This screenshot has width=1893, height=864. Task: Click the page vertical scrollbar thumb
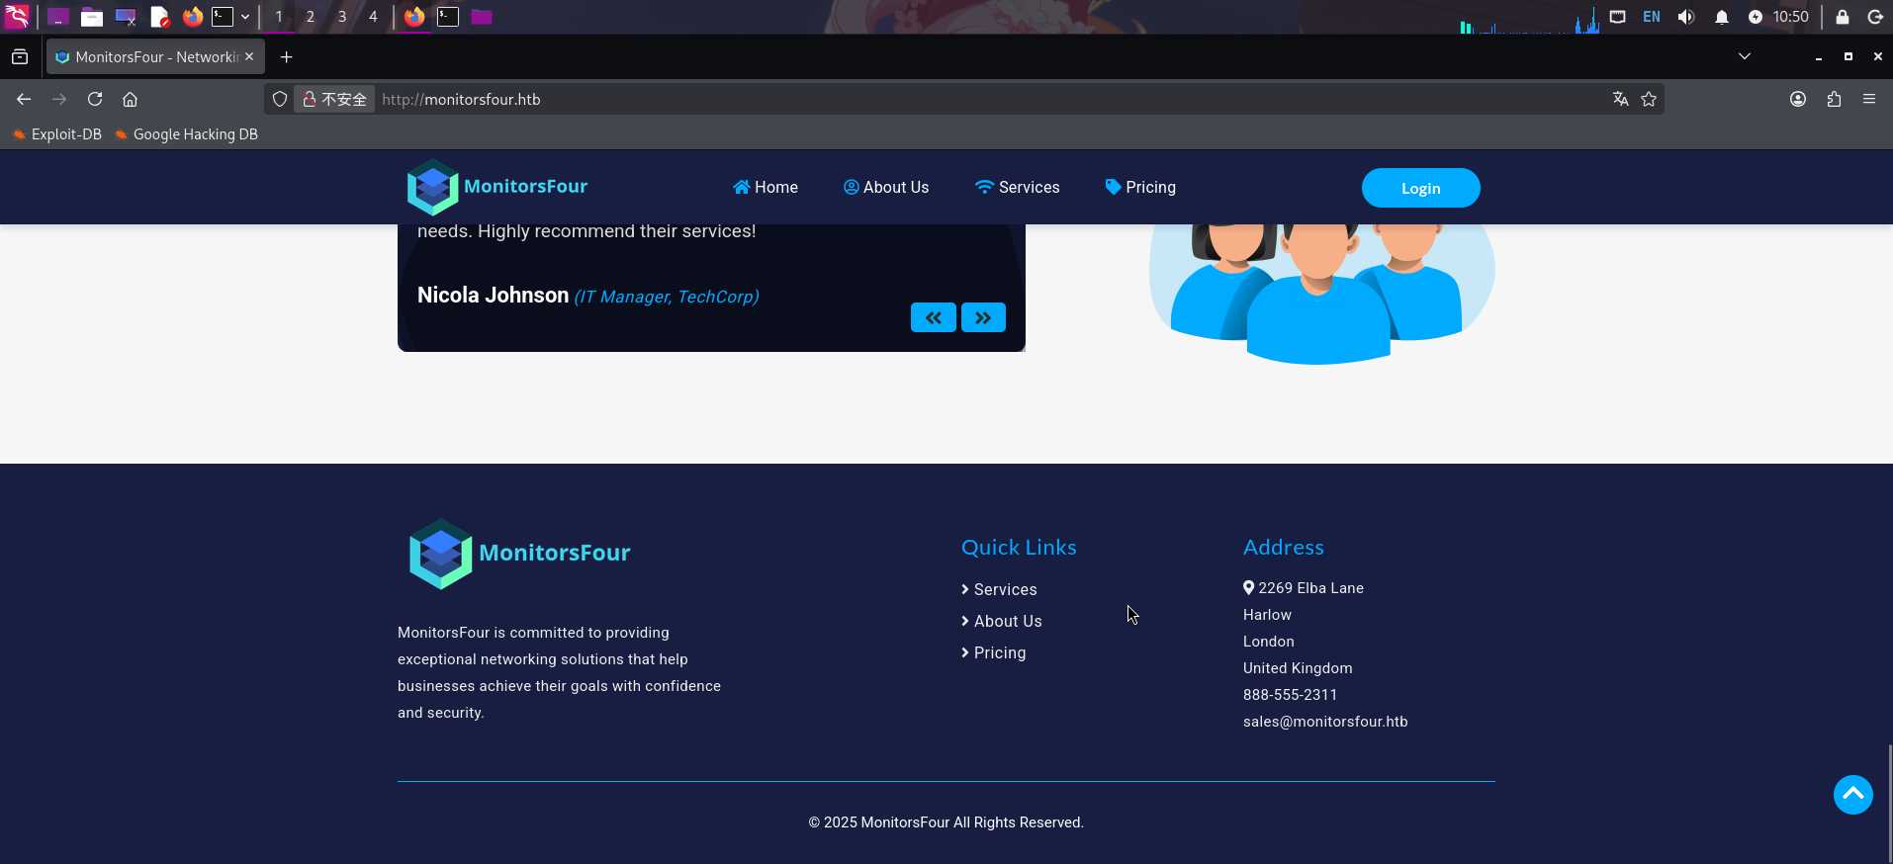point(1889,802)
